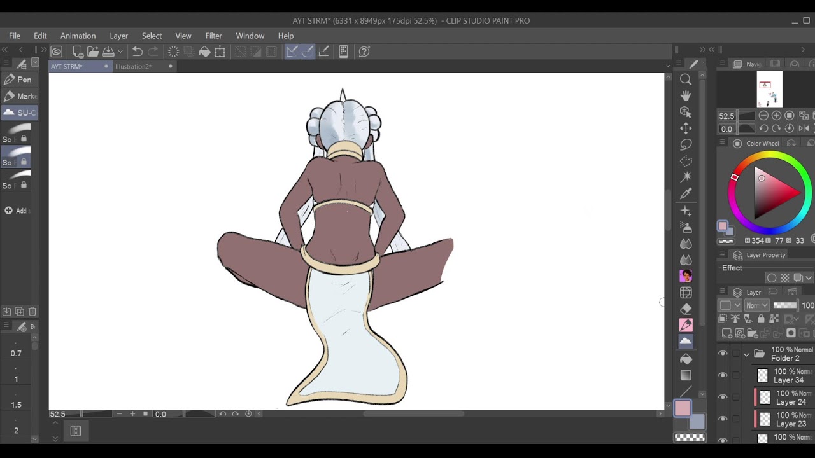
Task: Open the Animation menu
Action: (78, 36)
